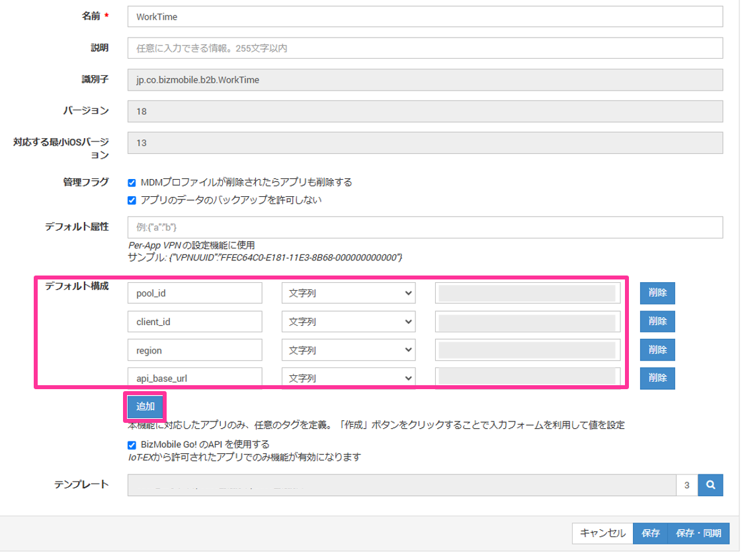Open type dropdown for pool_id row
Screen dimensions: 744x555
click(x=349, y=293)
